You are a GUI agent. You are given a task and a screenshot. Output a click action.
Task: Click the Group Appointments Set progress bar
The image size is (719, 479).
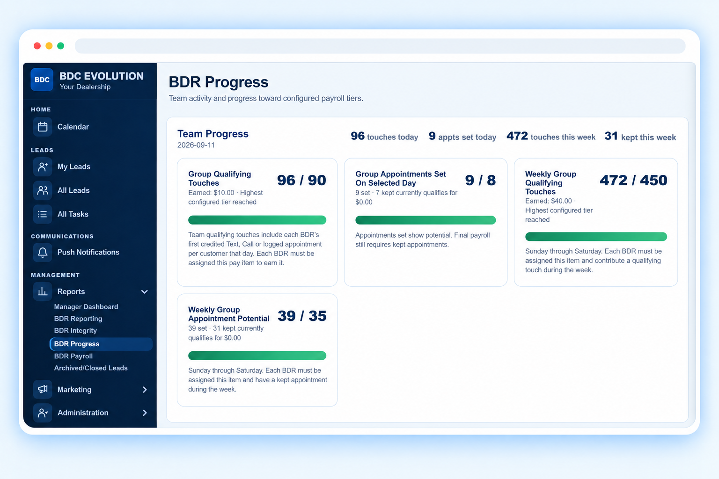coord(426,220)
